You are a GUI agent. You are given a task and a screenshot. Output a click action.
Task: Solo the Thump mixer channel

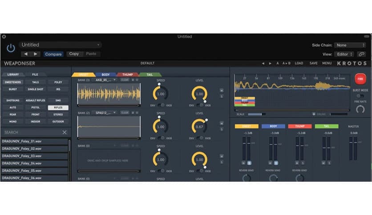(303, 163)
